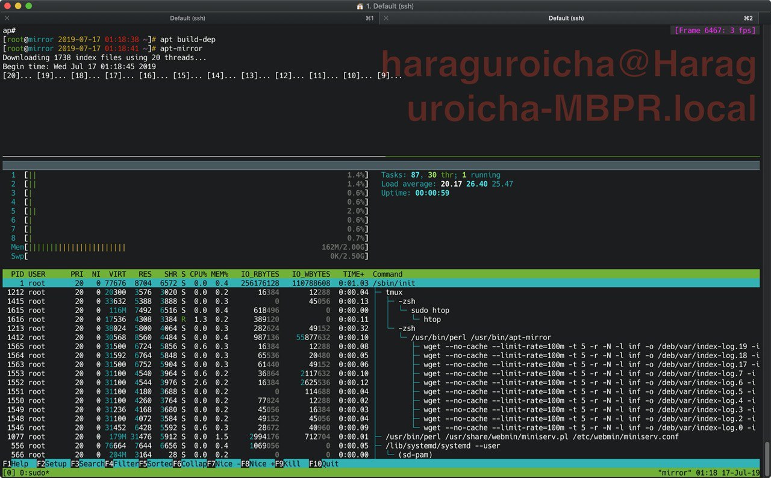Image resolution: width=771 pixels, height=478 pixels.
Task: Select wget row writing index-log.17
Action: click(x=381, y=364)
